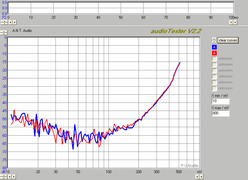Screen dimensions: 248x180
Task: Click left arrow beside spinner below dB label
Action: coord(10,177)
